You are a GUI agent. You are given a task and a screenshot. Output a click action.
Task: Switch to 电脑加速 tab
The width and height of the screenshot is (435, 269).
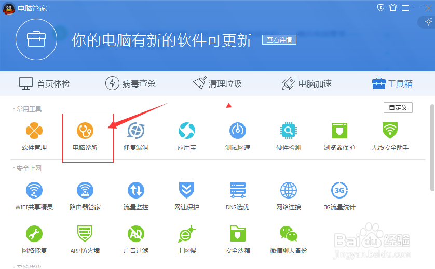coord(307,83)
